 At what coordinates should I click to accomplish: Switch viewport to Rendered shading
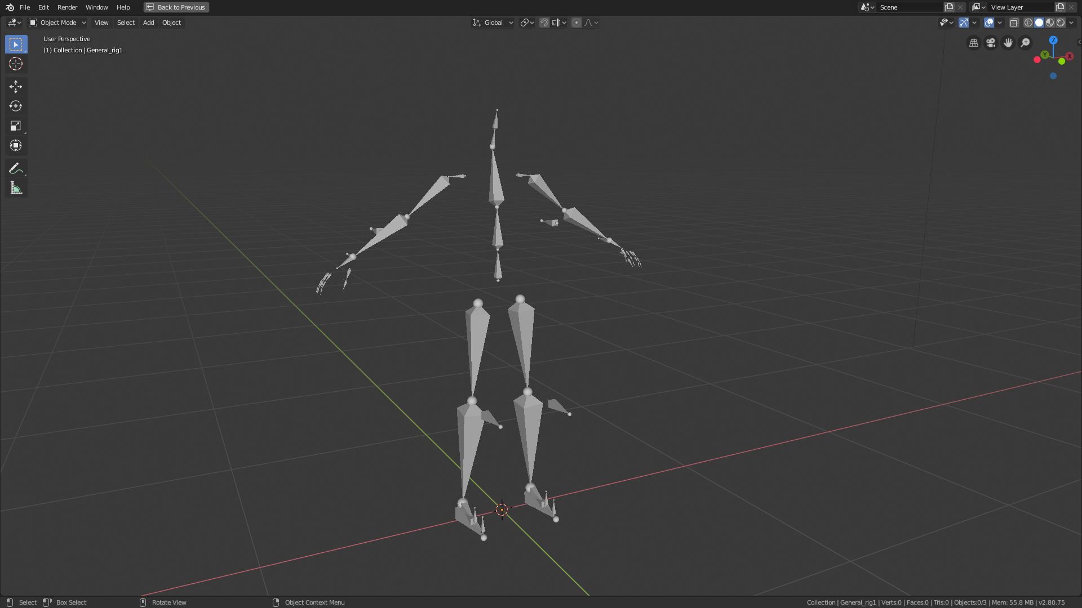(1061, 23)
